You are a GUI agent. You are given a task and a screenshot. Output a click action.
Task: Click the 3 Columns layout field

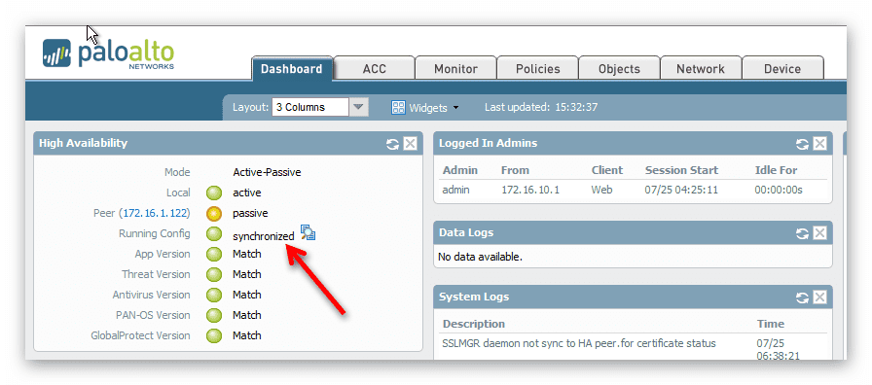310,107
